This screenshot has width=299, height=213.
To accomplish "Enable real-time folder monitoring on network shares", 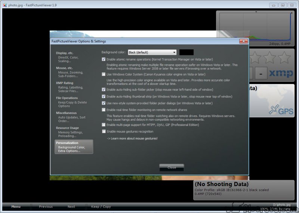I will pyautogui.click(x=104, y=109).
